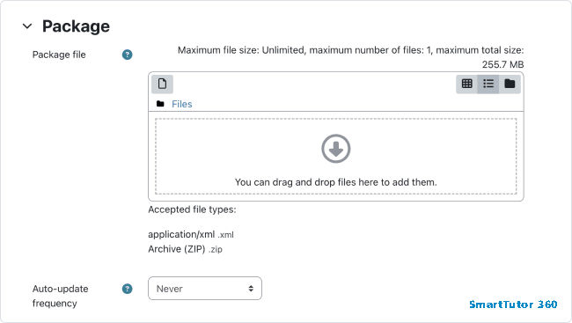This screenshot has width=572, height=323.
Task: Open the Auto-update frequency Never dropdown
Action: [205, 289]
